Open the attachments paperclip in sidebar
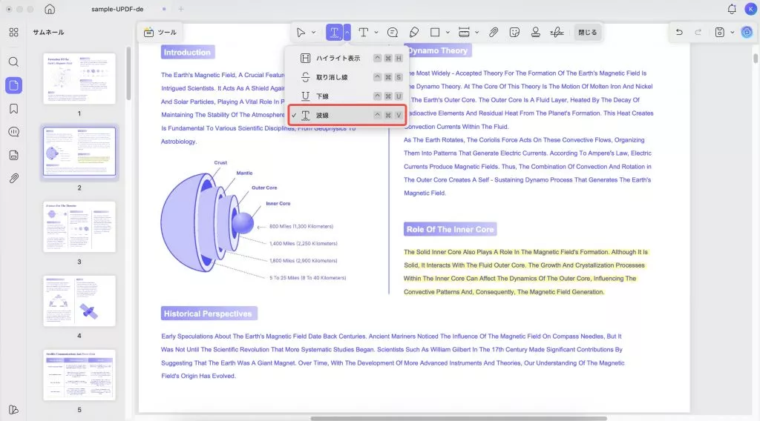The image size is (760, 421). click(x=13, y=178)
